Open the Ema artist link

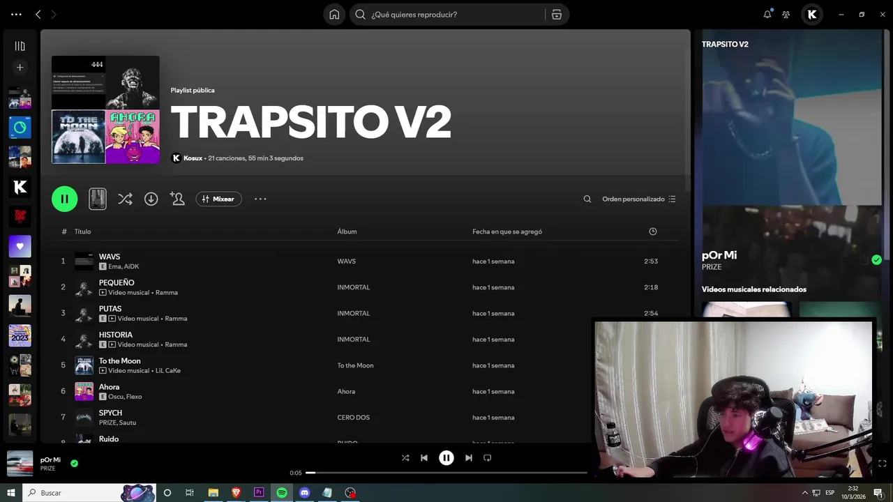[114, 266]
